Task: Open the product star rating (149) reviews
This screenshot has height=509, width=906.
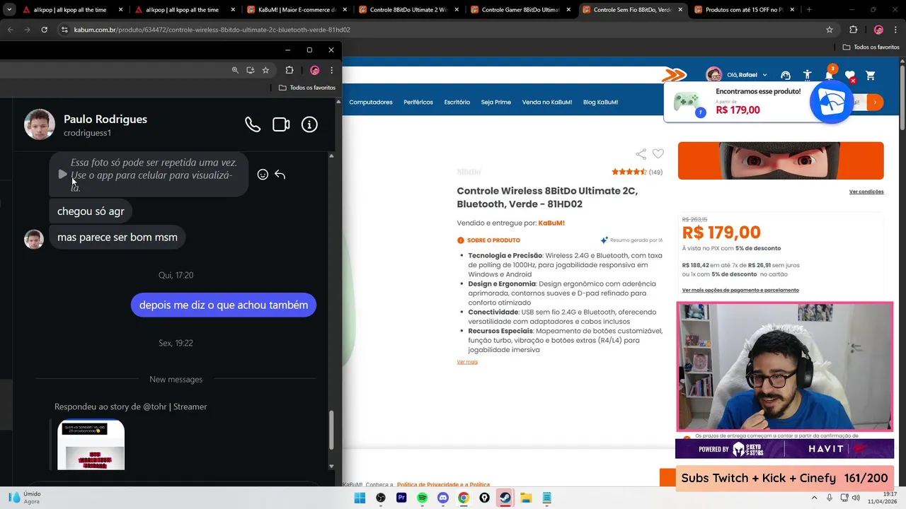Action: tap(637, 172)
